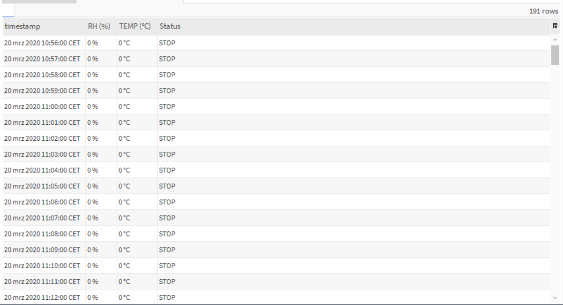Click the TEMP (°C) column header

pos(135,27)
